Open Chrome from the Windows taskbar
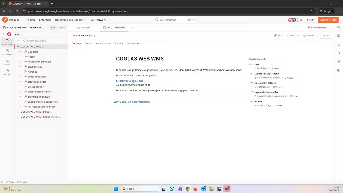The height and width of the screenshot is (193, 343). coord(188,189)
